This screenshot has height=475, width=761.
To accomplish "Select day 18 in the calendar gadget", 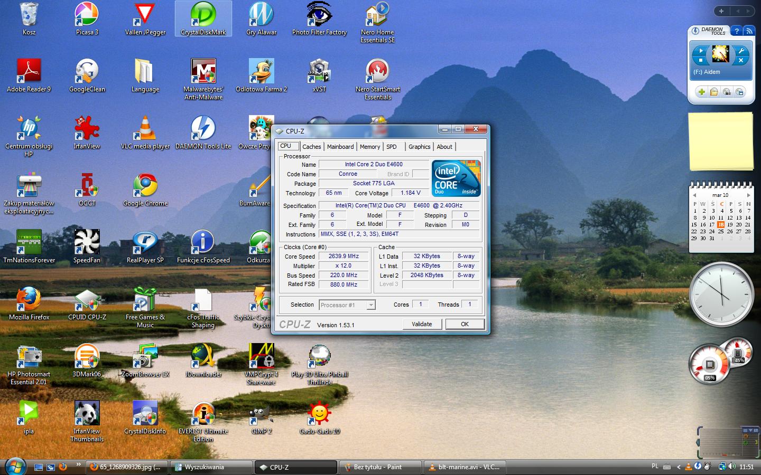I will pyautogui.click(x=721, y=224).
